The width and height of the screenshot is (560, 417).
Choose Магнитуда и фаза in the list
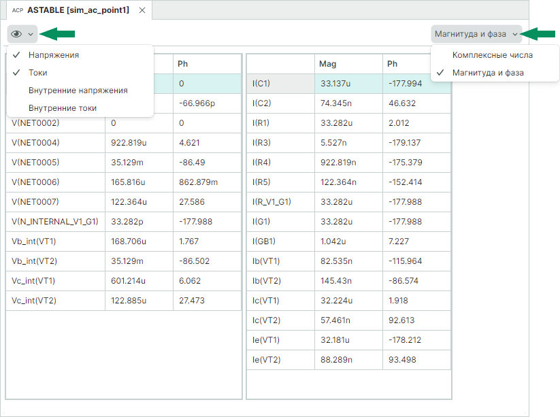click(488, 73)
